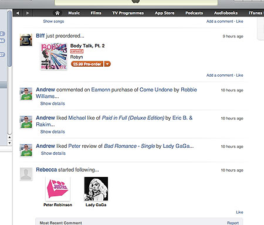Image resolution: width=264 pixels, height=225 pixels.
Task: Show details for Paid in Full like
Action: pos(52,132)
